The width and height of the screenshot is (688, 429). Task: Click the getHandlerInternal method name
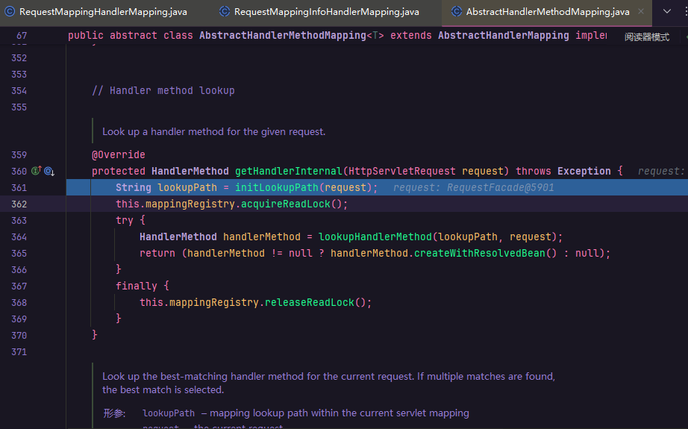tap(289, 171)
